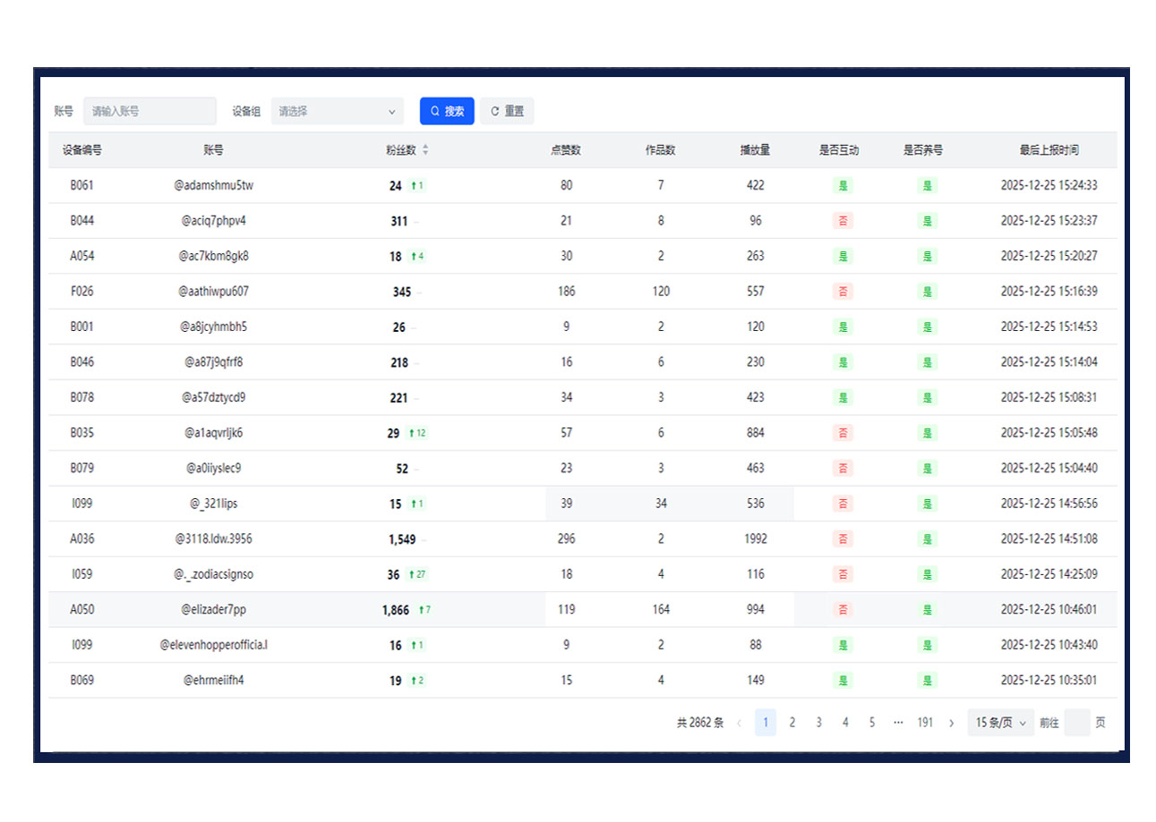
Task: Click the pagination ellipsis to skip pages
Action: click(898, 723)
